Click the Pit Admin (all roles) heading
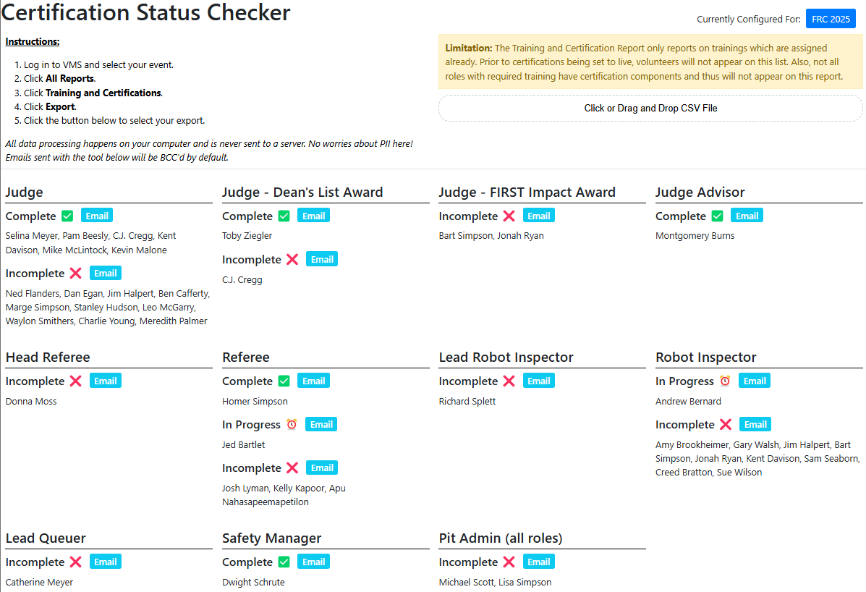This screenshot has height=592, width=866. pos(501,538)
